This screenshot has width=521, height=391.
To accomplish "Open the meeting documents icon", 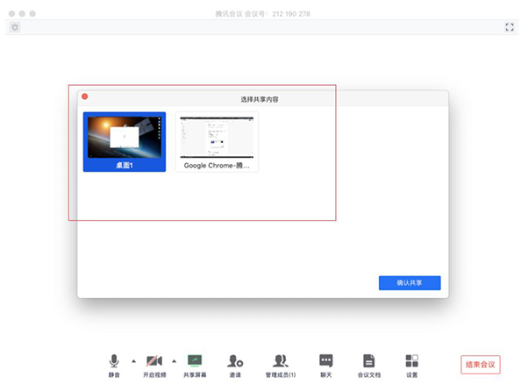I will [x=368, y=361].
